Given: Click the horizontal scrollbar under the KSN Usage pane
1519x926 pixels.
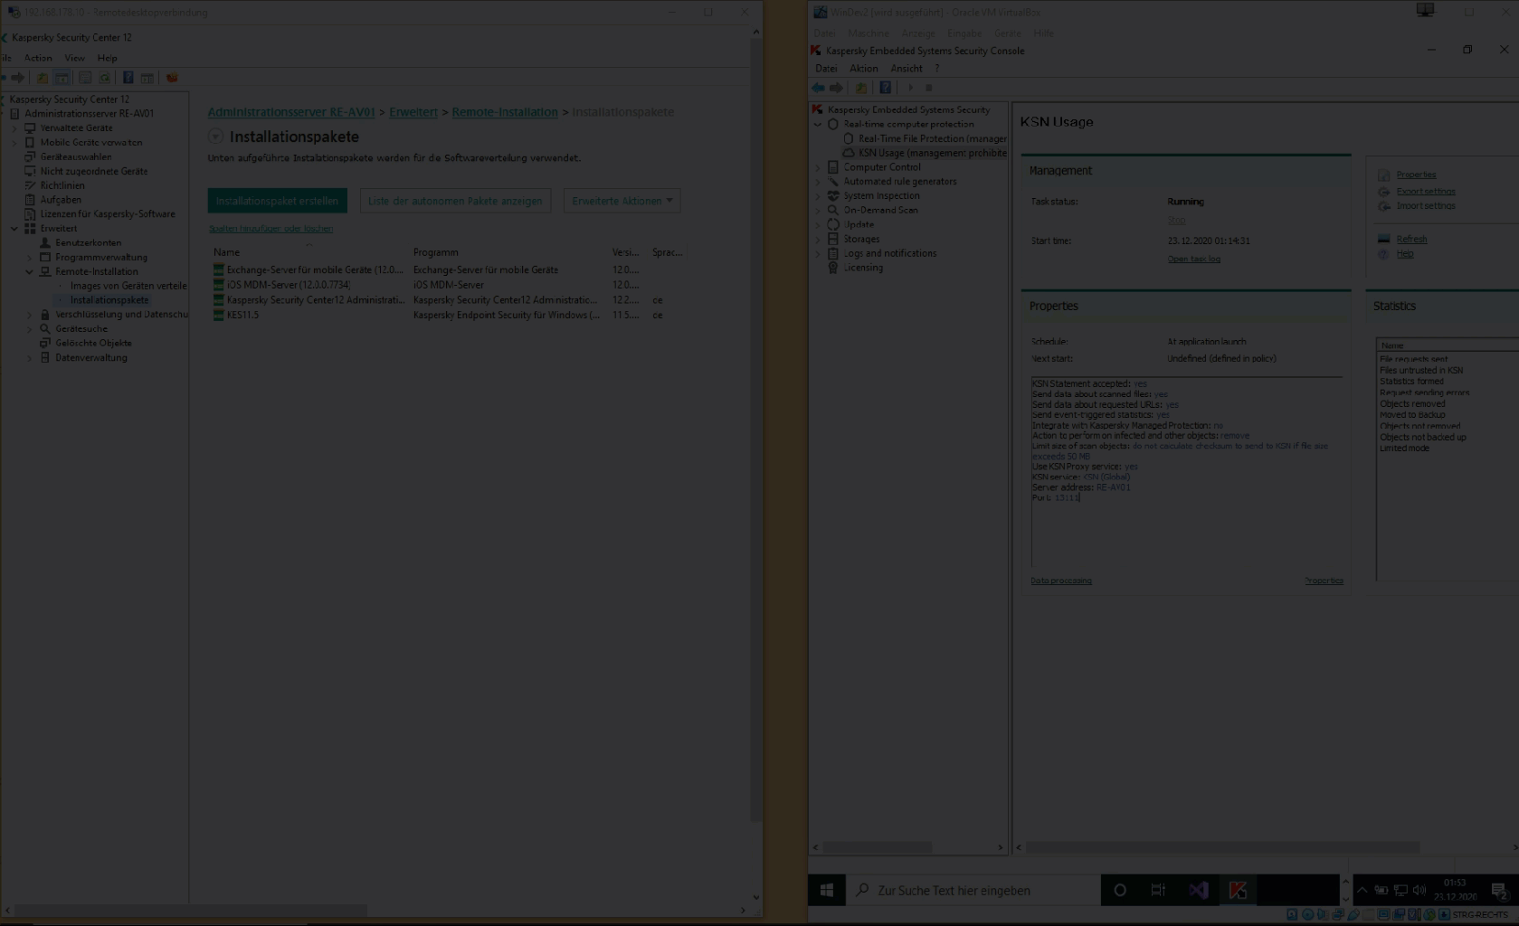Looking at the screenshot, I should click(x=1221, y=847).
